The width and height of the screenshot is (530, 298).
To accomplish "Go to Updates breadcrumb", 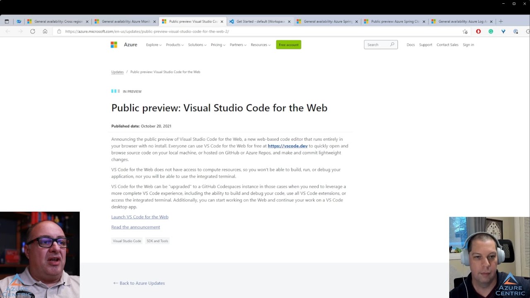I will pos(117,72).
